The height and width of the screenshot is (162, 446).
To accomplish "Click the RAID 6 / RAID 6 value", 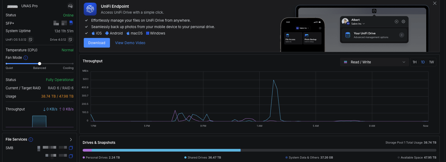I will [x=61, y=88].
